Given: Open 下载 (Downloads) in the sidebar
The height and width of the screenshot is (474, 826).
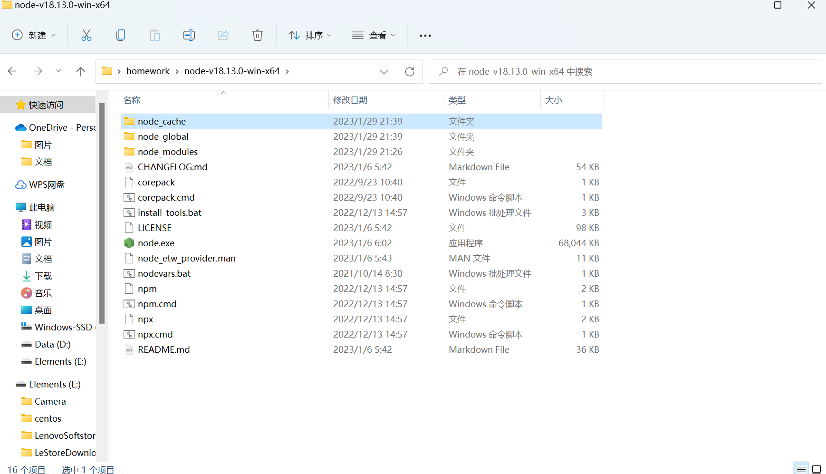Looking at the screenshot, I should pos(43,276).
